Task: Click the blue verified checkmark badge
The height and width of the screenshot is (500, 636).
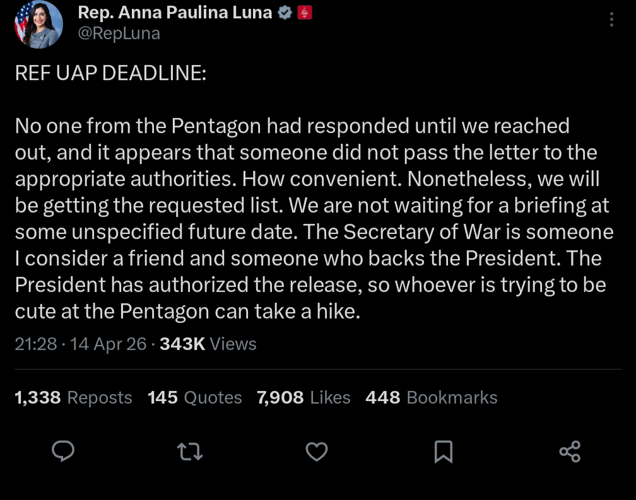Action: 285,12
